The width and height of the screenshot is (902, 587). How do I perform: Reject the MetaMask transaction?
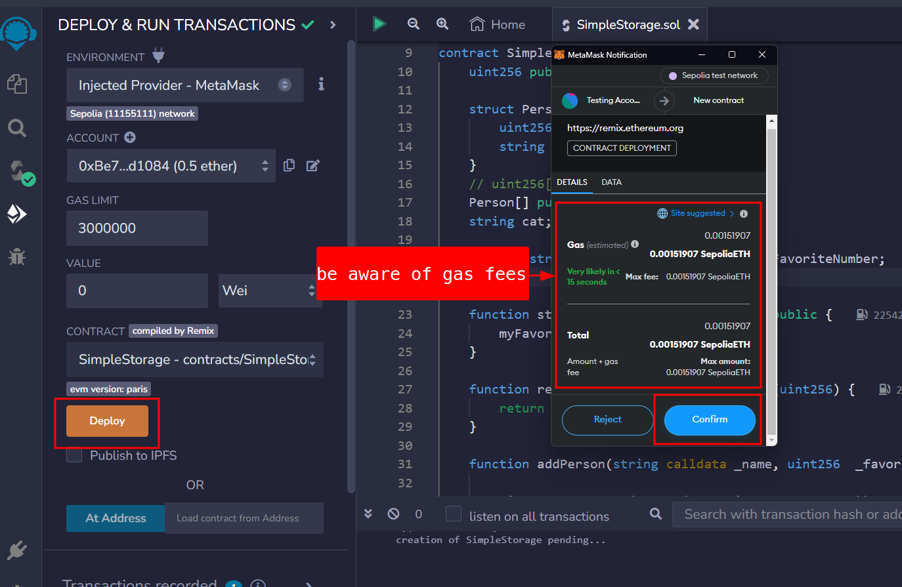pos(607,420)
